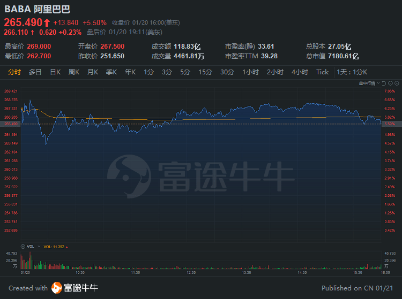The width and height of the screenshot is (402, 299).
Task: Open the 周K weekly candlestick tab
Action: tap(74, 72)
